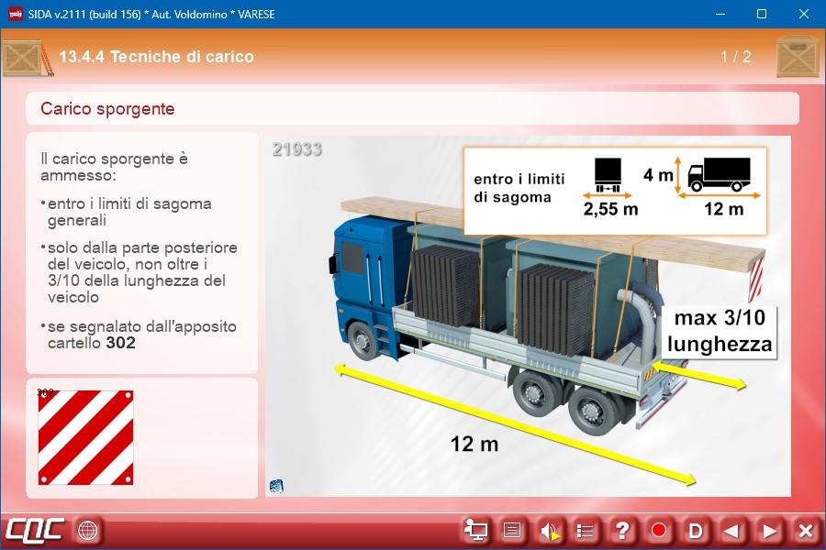The height and width of the screenshot is (550, 826).
Task: Click the 13.4.4 Tecniche di carico title
Action: [x=156, y=57]
